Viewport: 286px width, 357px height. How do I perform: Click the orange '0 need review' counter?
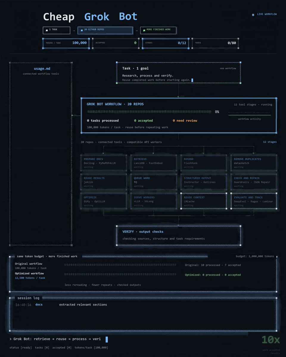point(185,120)
